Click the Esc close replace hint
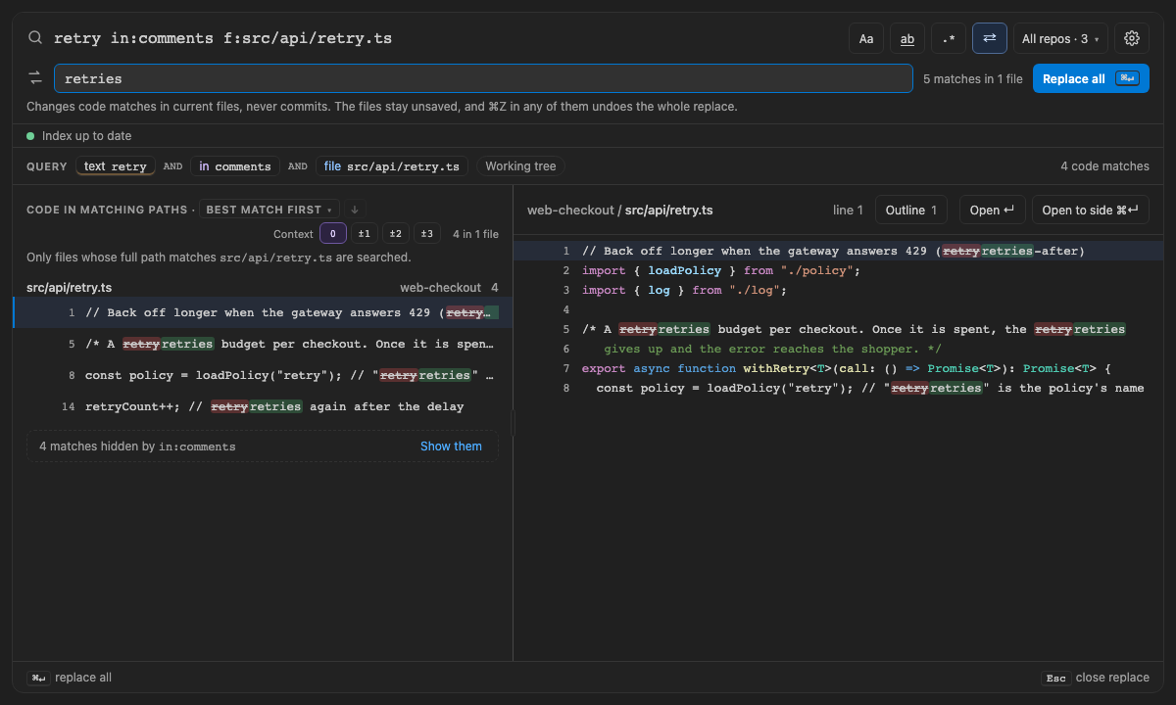The height and width of the screenshot is (705, 1176). point(1095,678)
